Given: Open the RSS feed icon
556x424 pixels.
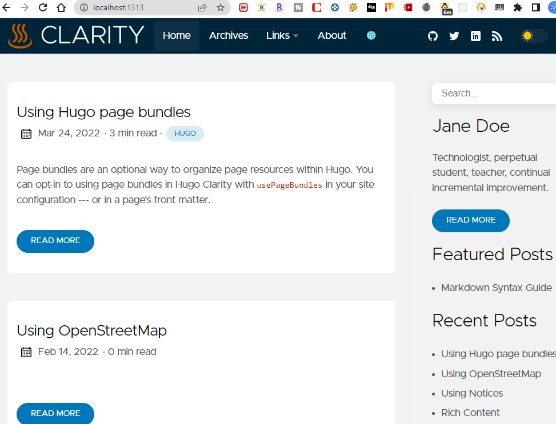Looking at the screenshot, I should 497,36.
